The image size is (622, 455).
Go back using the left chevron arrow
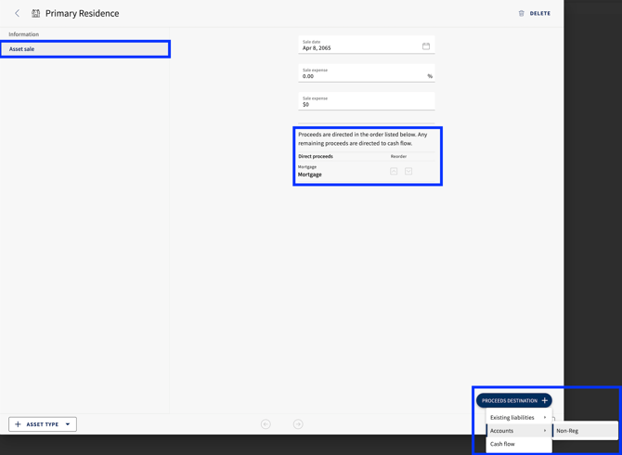coord(17,13)
